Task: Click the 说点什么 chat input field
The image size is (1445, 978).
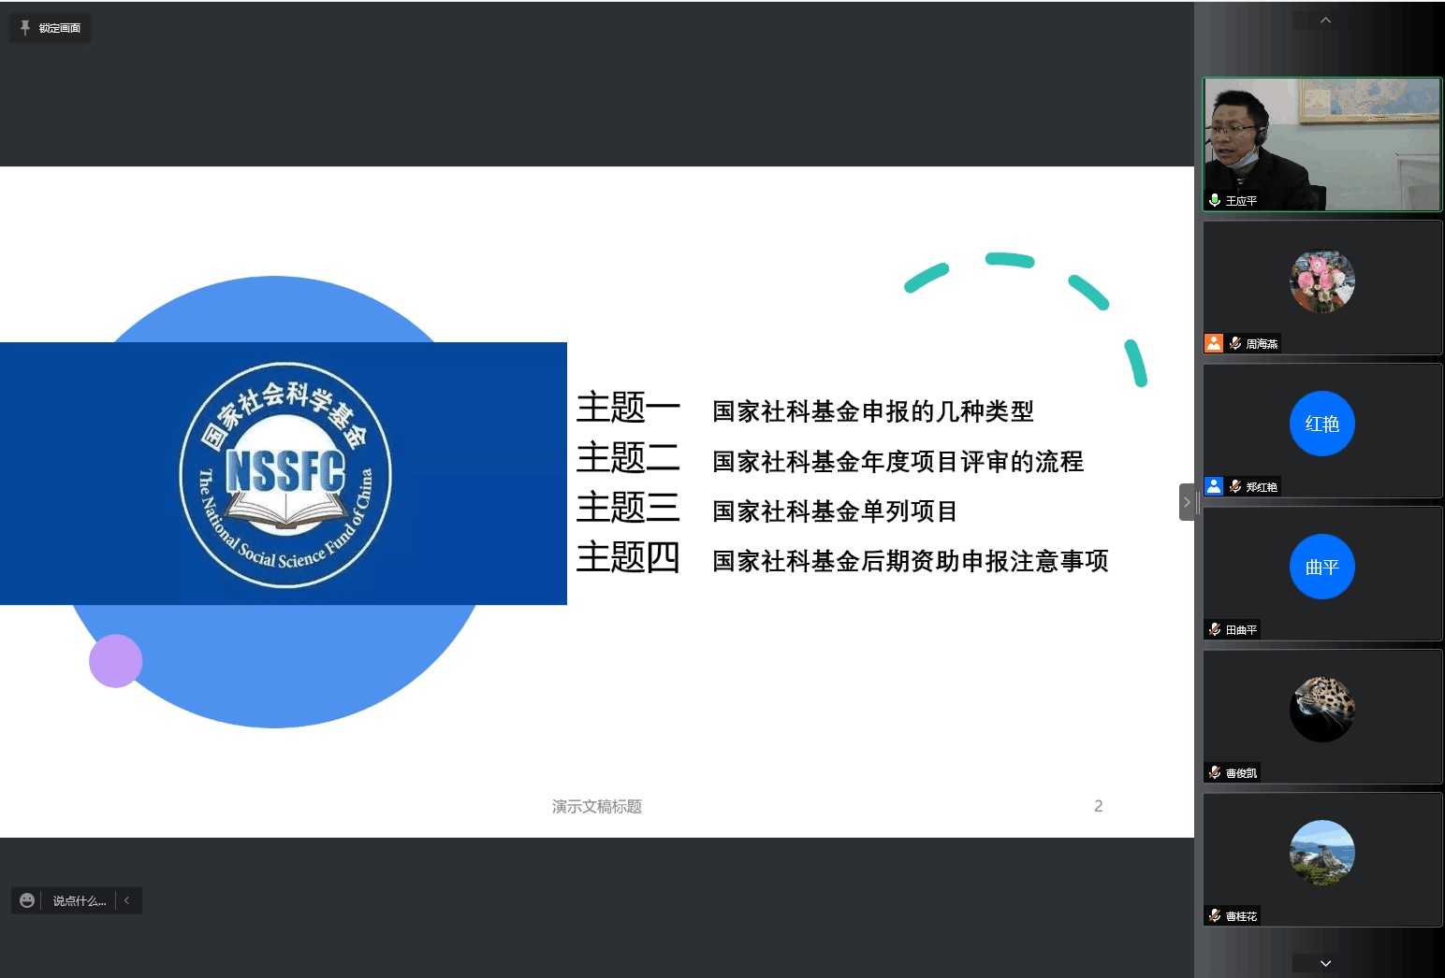Action: tap(79, 900)
